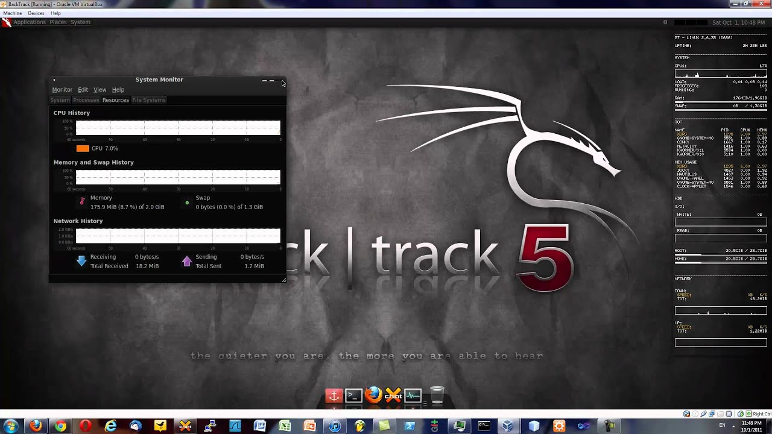Open Google Chrome from the Windows taskbar
The width and height of the screenshot is (772, 434).
coord(60,426)
